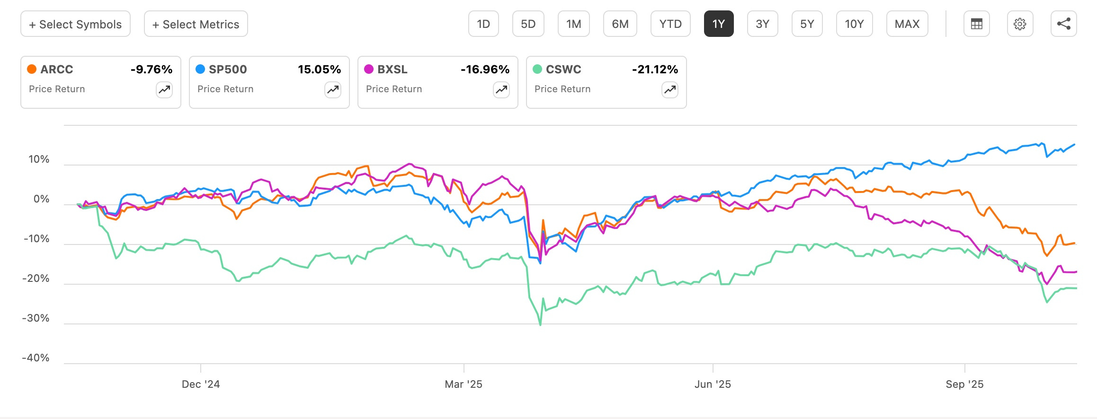Screen dimensions: 1097x419
Task: Click the trend chart icon in BXSL card
Action: [501, 89]
